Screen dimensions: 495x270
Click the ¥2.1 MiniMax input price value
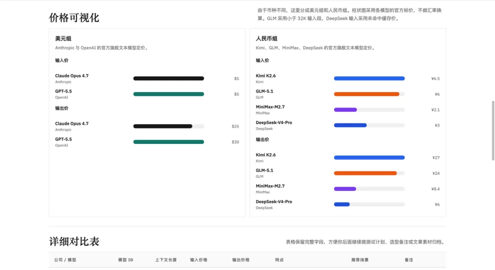(435, 110)
